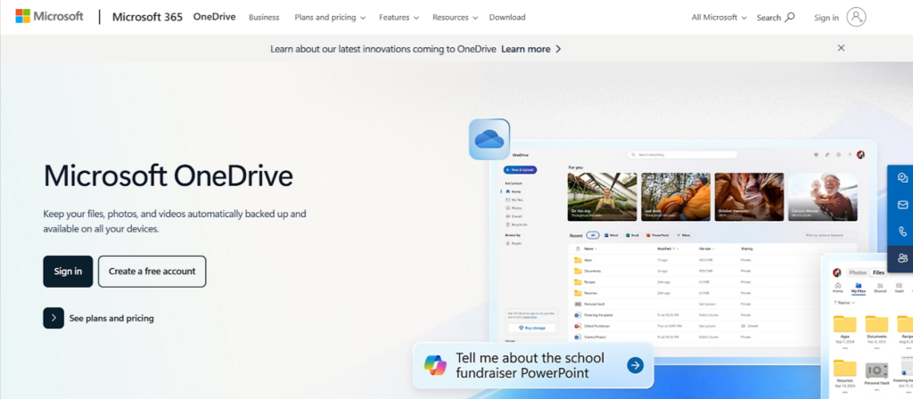Viewport: 913px width, 399px height.
Task: Select Home in the mockup sidebar
Action: tap(513, 191)
